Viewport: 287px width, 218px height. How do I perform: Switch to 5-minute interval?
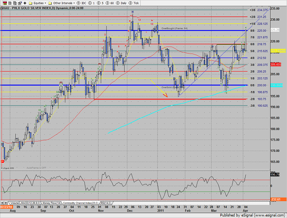point(100,3)
